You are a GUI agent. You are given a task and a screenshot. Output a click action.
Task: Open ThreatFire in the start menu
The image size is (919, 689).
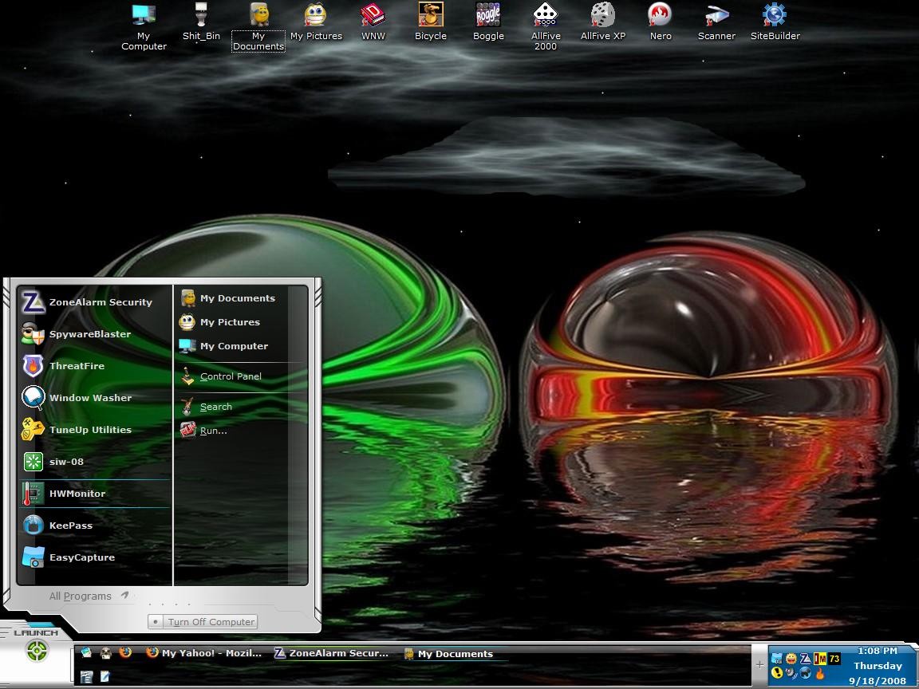click(x=94, y=366)
